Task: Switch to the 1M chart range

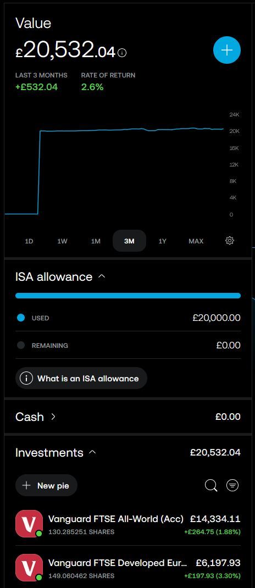Action: 96,241
